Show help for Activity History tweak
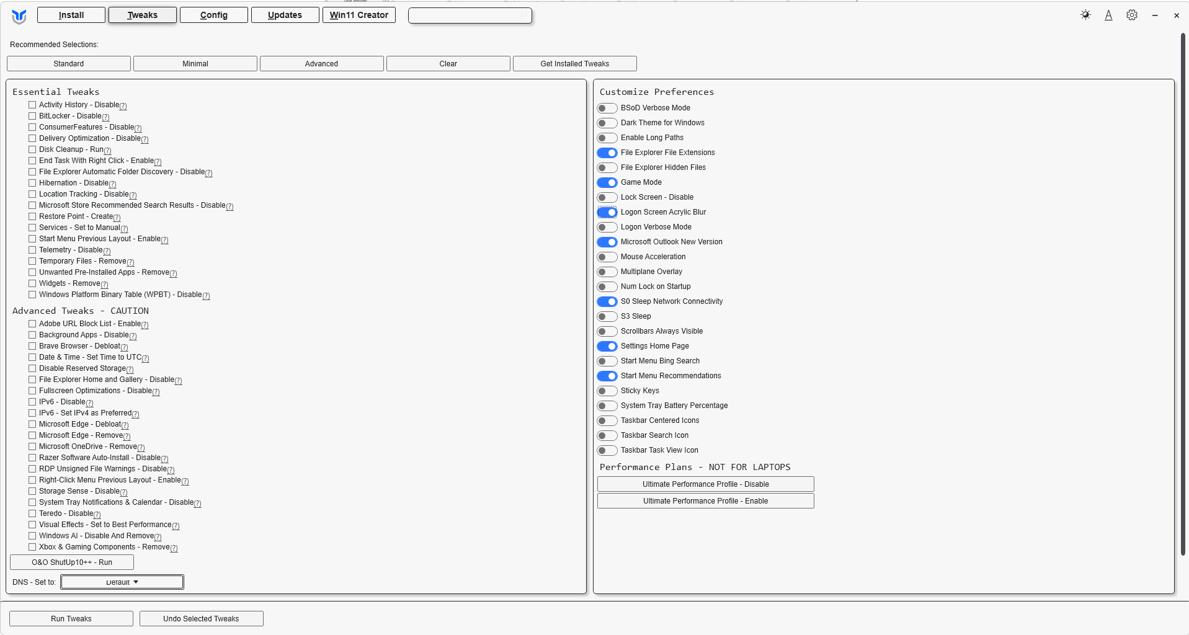1189x635 pixels. pos(123,106)
